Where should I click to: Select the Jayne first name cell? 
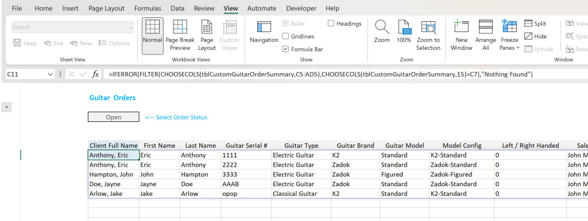coord(160,184)
